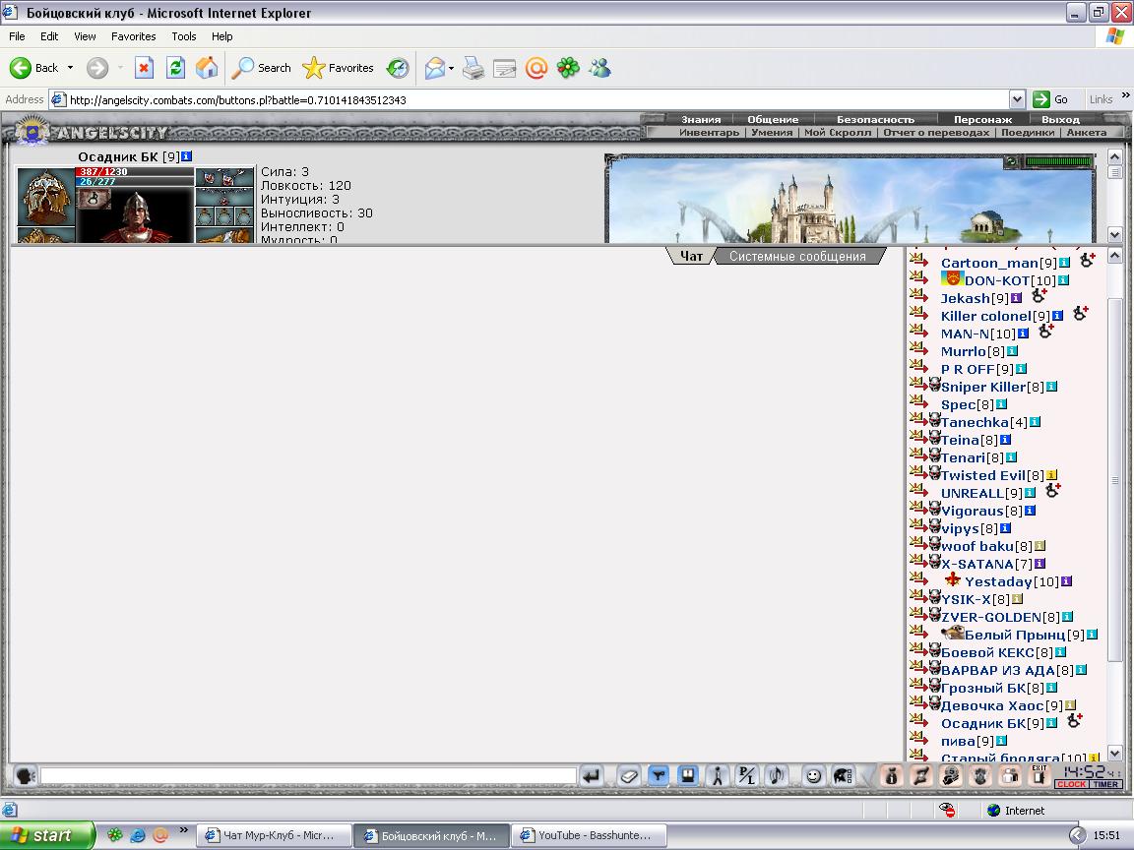Send the chat message with enter arrow icon

coord(592,776)
